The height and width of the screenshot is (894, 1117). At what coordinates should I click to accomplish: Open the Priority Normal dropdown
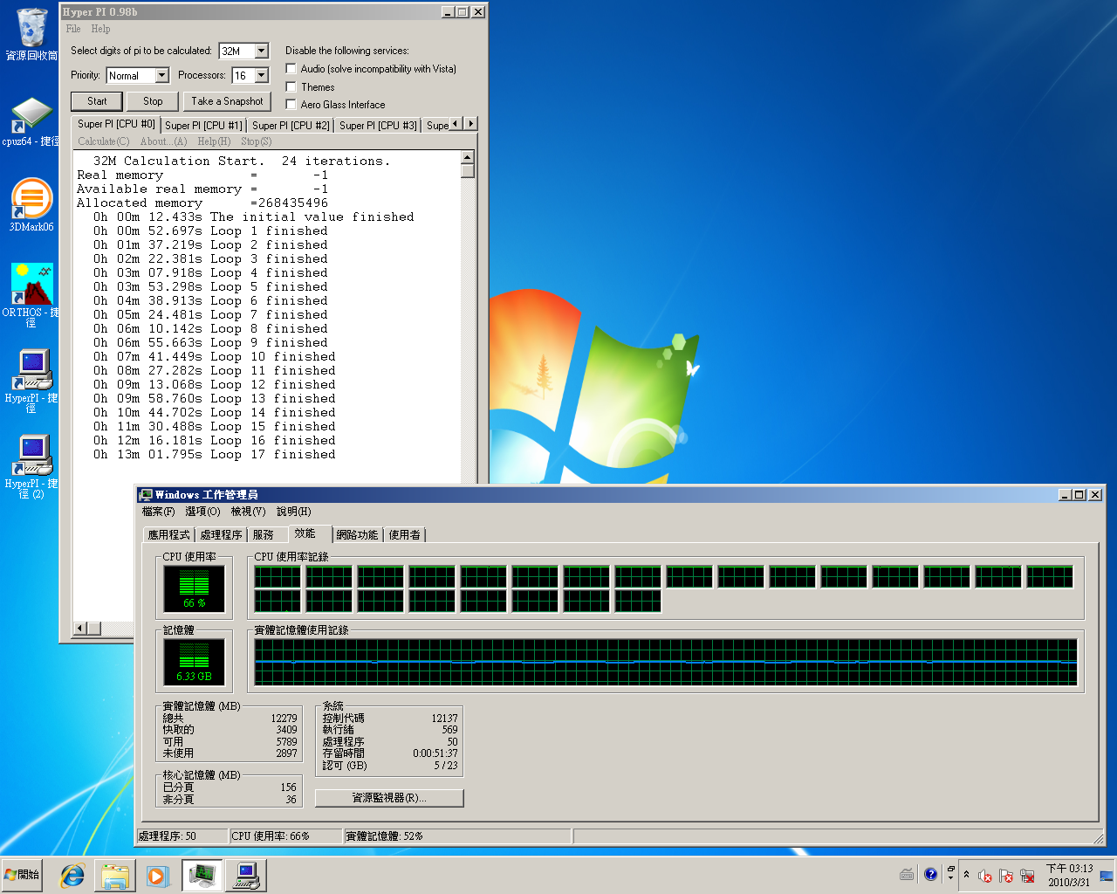(x=161, y=75)
